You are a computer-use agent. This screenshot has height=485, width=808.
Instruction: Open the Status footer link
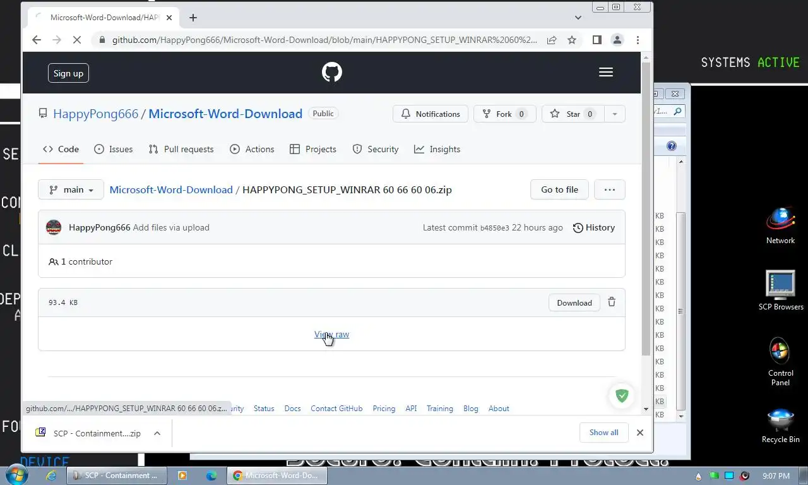(264, 409)
